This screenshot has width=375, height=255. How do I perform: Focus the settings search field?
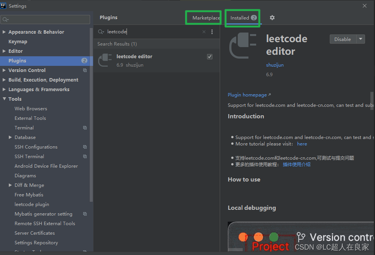46,20
